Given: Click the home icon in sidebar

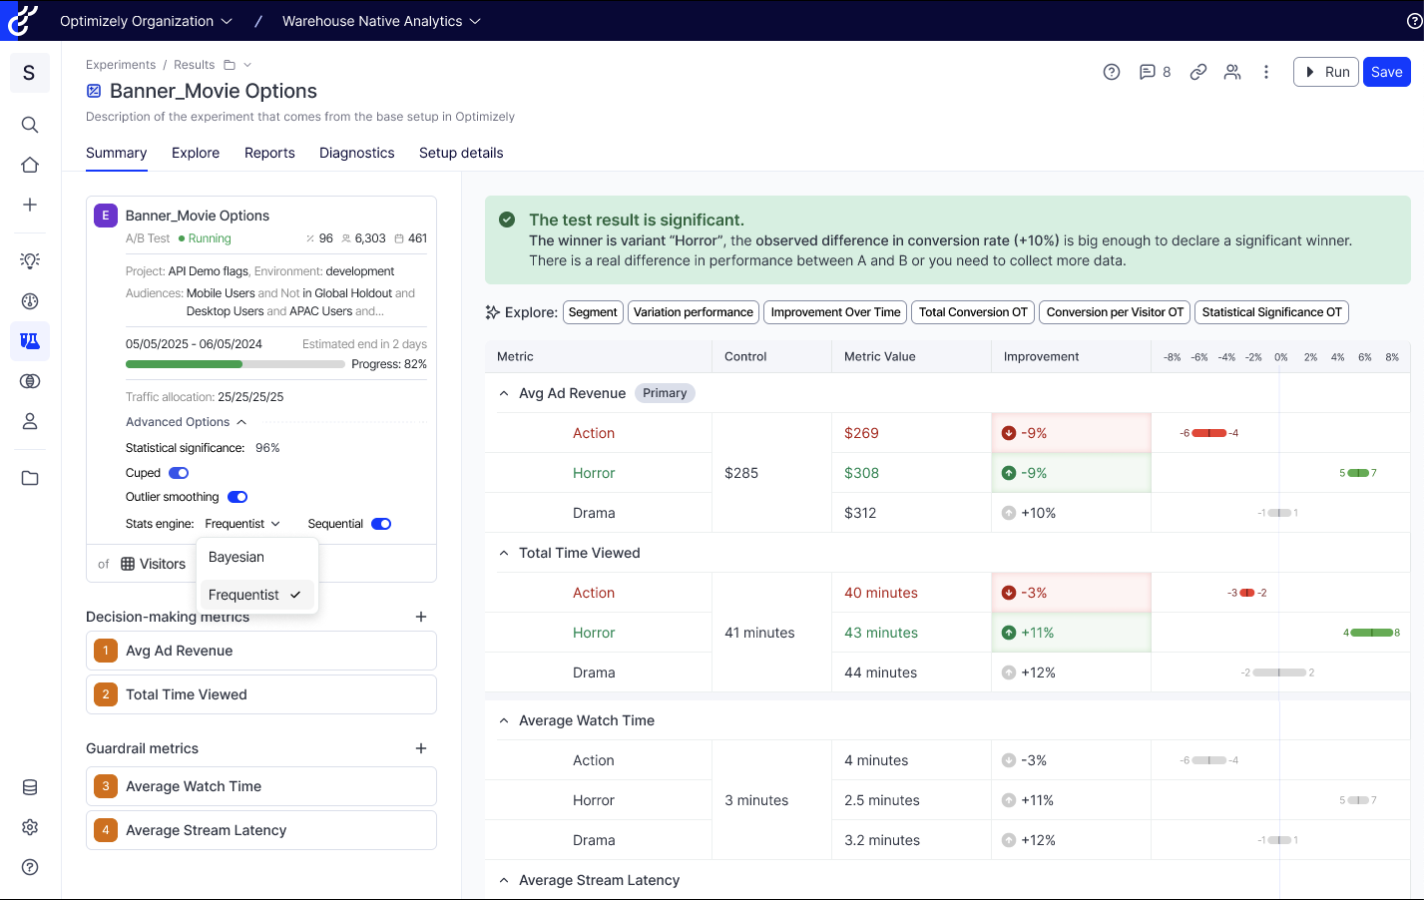Looking at the screenshot, I should pos(30,165).
